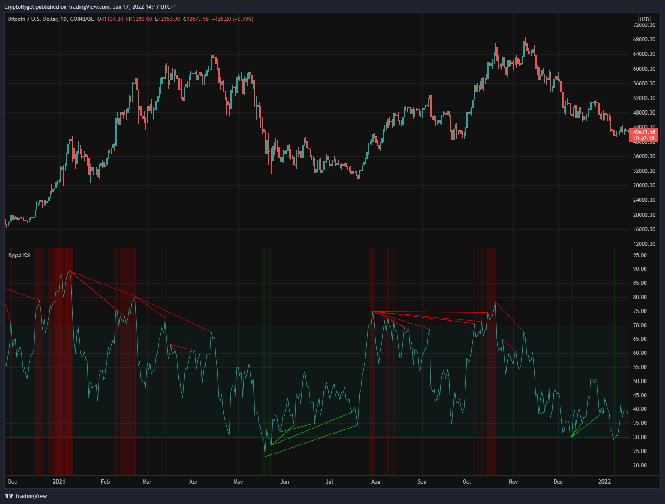Click 36000.00 on the price axis
This screenshot has height=504, width=665.
[644, 156]
